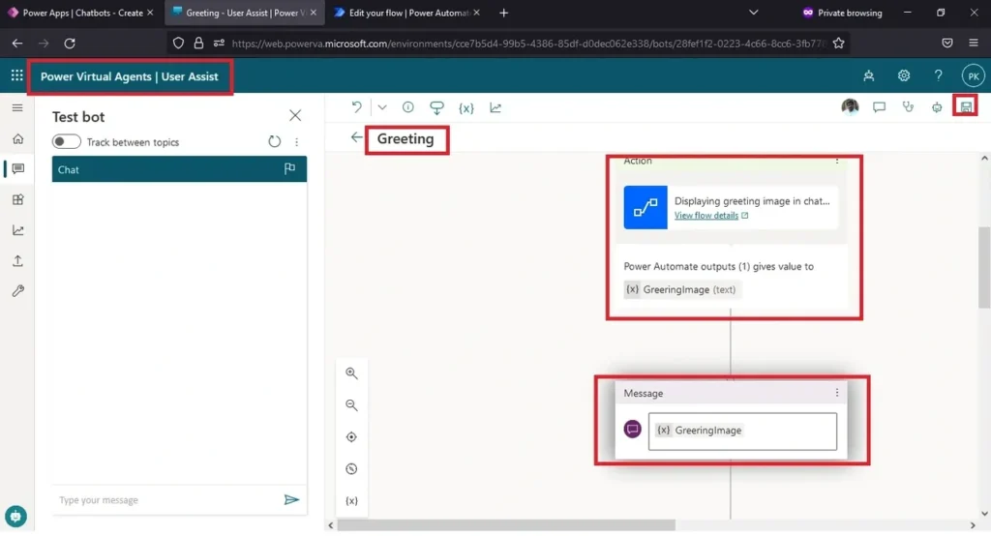Switch to Power Apps Chatbots browser tab
The image size is (991, 536).
click(x=81, y=13)
